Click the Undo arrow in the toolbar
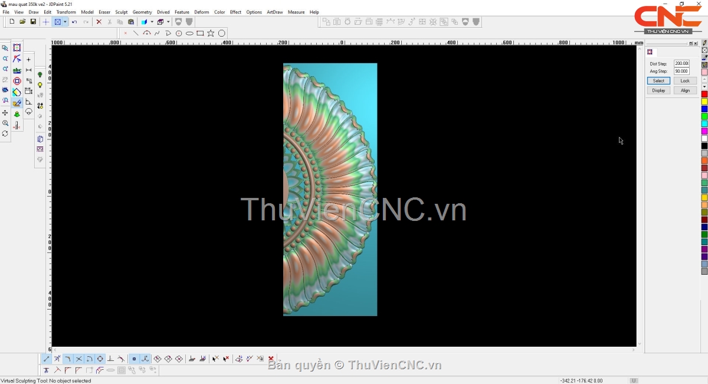This screenshot has height=384, width=708. click(x=74, y=22)
